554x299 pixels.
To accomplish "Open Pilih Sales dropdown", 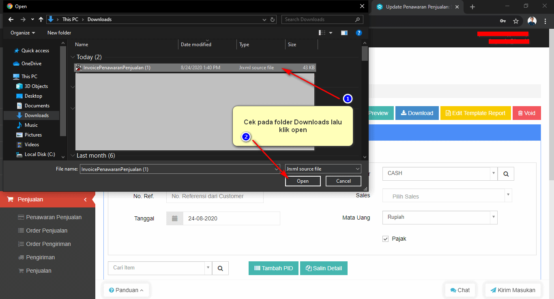I will click(x=447, y=196).
